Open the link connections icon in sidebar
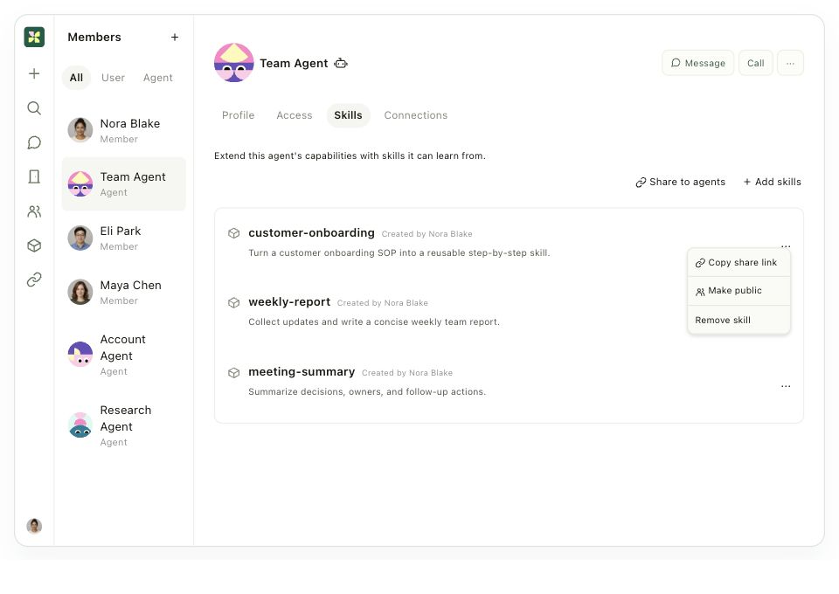The height and width of the screenshot is (594, 839). (34, 280)
